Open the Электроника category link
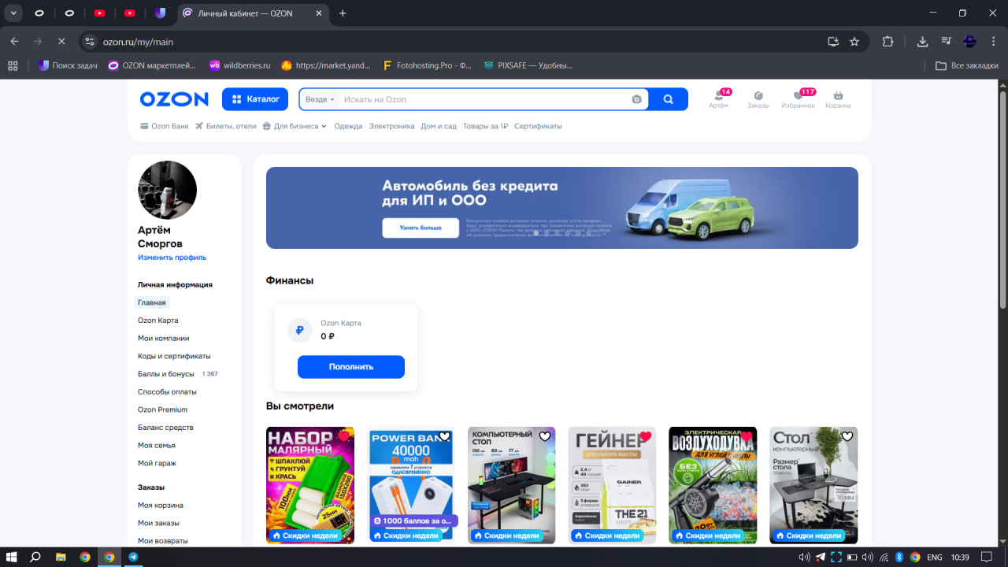The height and width of the screenshot is (567, 1008). (391, 126)
